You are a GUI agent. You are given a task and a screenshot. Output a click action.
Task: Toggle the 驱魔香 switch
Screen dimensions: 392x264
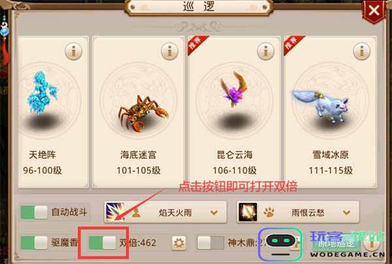tap(34, 242)
